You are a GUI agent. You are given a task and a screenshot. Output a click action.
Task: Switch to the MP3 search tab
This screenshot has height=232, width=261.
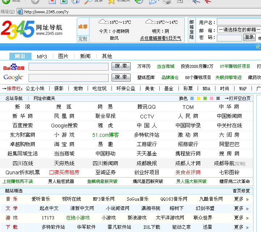click(42, 56)
